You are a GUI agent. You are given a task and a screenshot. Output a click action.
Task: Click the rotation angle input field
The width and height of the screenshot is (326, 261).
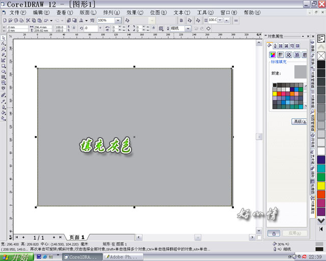click(91, 29)
